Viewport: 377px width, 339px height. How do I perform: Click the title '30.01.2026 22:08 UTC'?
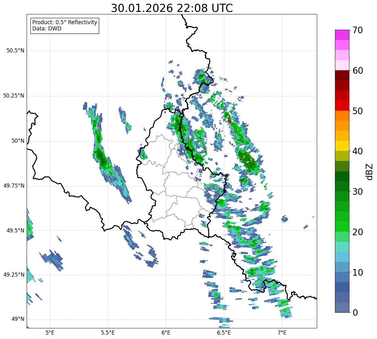[x=172, y=8]
